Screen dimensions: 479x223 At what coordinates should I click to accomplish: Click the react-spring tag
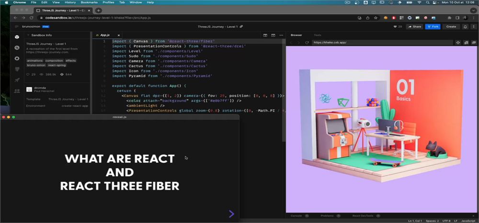click(57, 65)
